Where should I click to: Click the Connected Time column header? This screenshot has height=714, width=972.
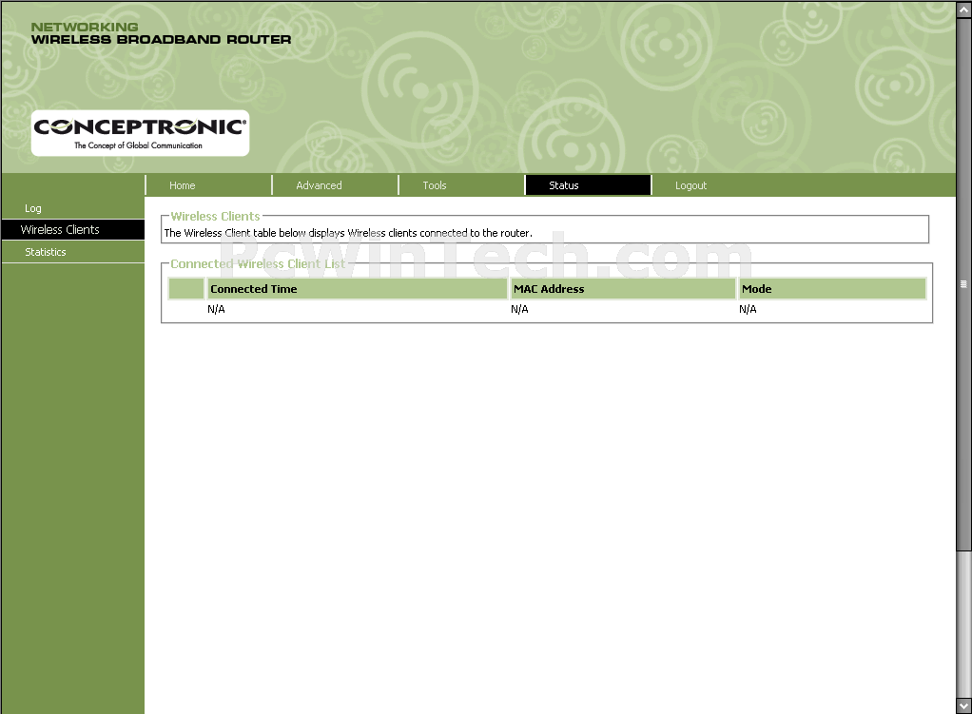click(x=357, y=289)
